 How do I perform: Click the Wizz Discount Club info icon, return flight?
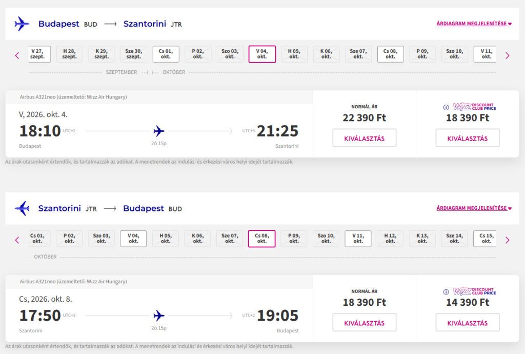446,292
